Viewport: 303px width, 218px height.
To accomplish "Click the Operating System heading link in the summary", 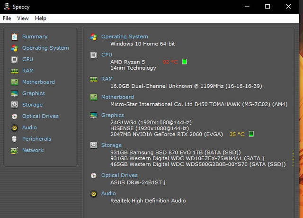I will [x=125, y=36].
